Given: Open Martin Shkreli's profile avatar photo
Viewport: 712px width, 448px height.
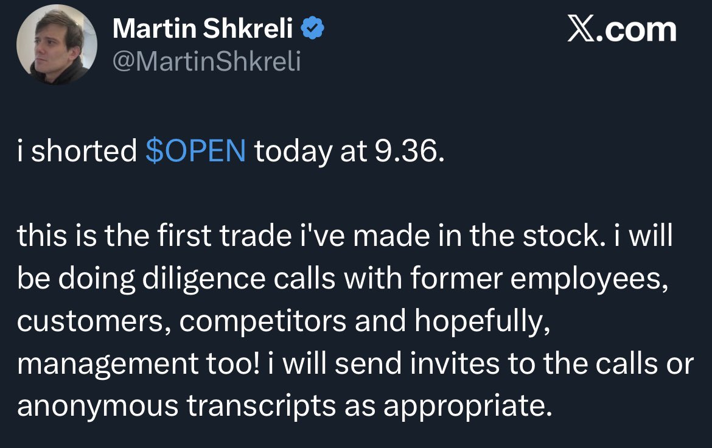Looking at the screenshot, I should [57, 44].
